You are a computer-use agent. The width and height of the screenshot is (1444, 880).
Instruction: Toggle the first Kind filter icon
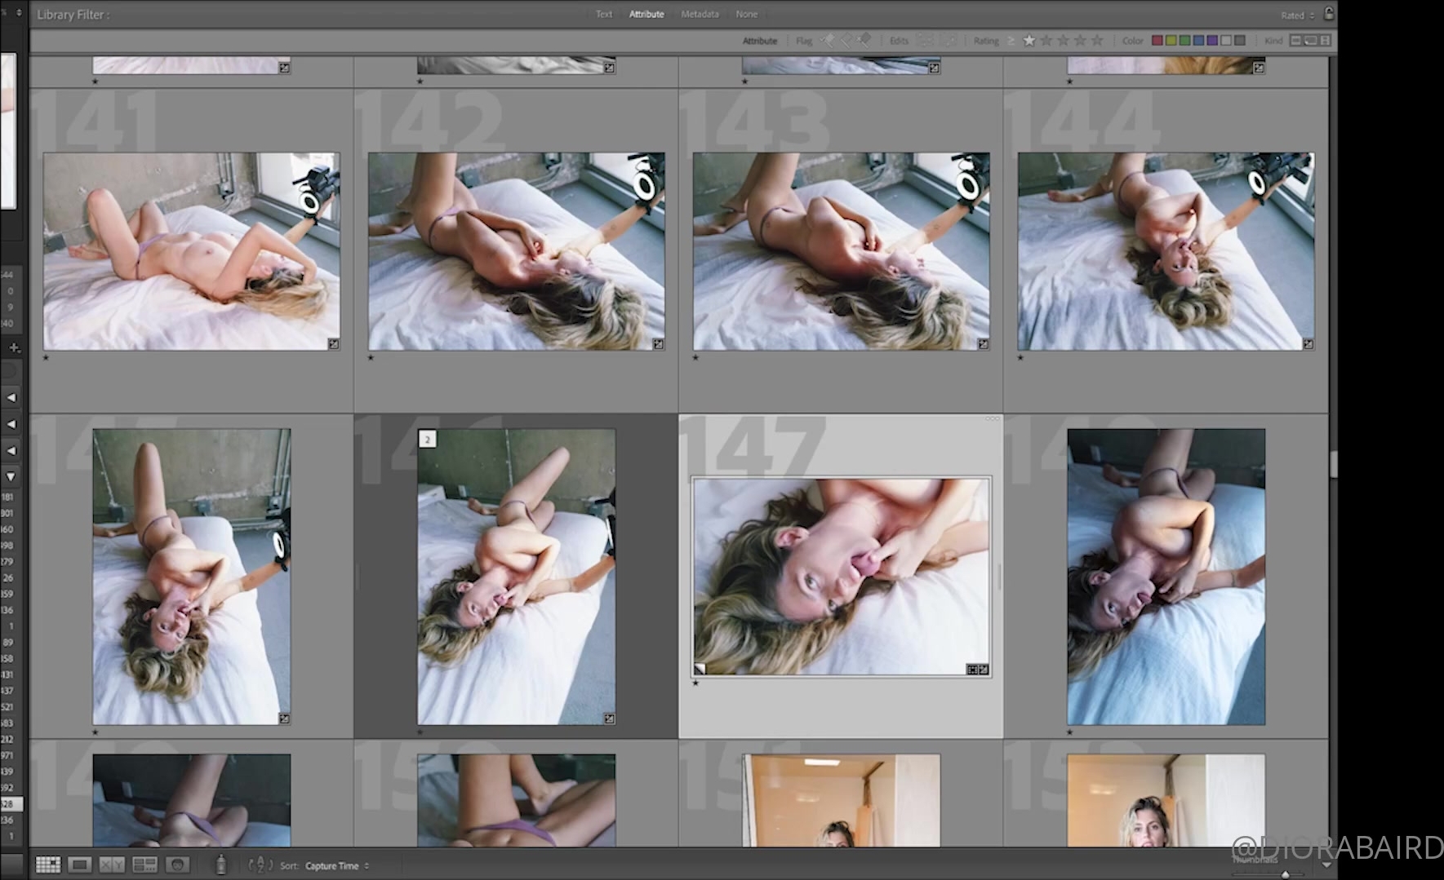click(1295, 40)
